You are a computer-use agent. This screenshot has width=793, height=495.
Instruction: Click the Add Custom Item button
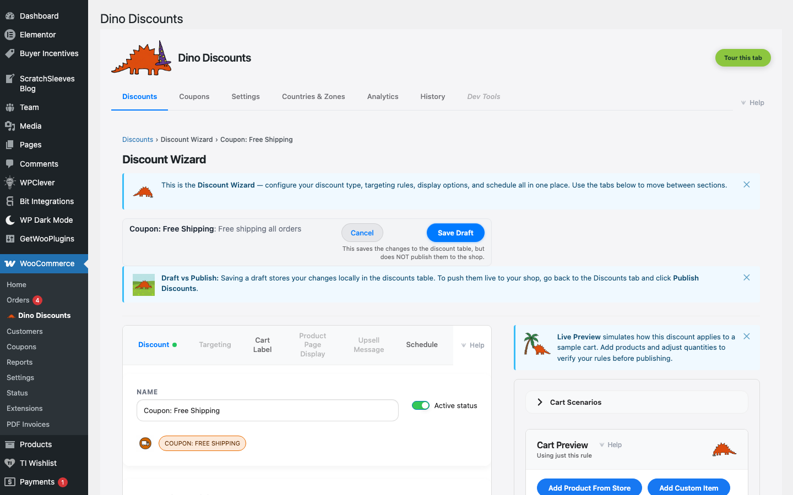pyautogui.click(x=689, y=488)
